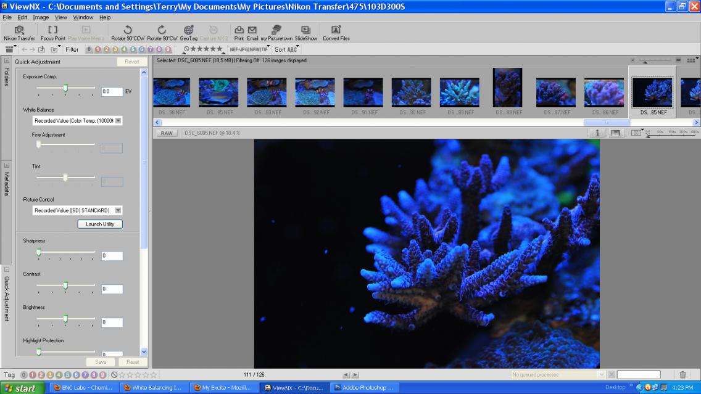
Task: Click the Convert Files icon
Action: (x=336, y=33)
